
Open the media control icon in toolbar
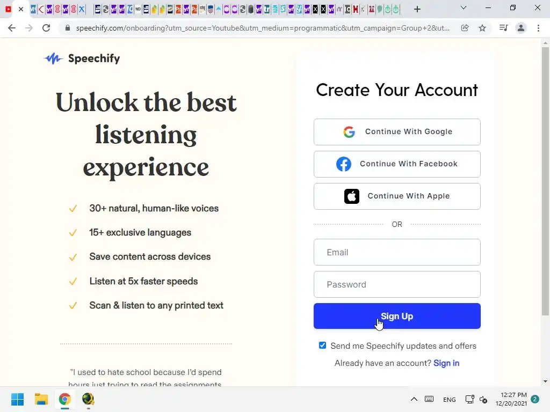503,28
